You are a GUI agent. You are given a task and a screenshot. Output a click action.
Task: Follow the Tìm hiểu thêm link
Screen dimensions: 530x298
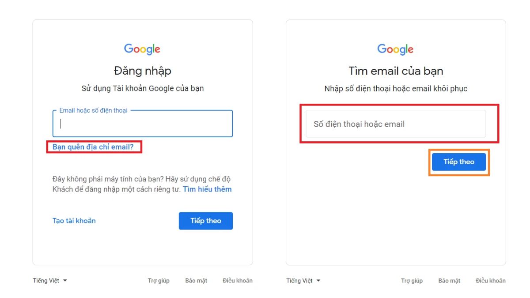click(207, 189)
